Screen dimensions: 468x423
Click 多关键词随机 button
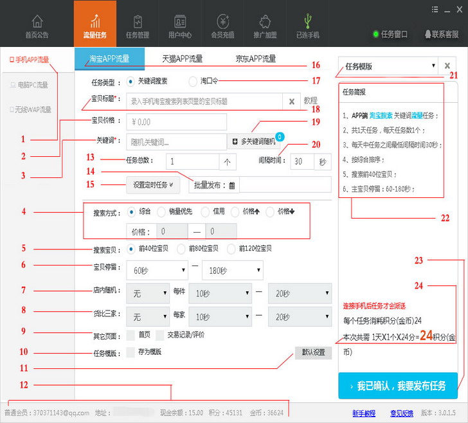(254, 141)
